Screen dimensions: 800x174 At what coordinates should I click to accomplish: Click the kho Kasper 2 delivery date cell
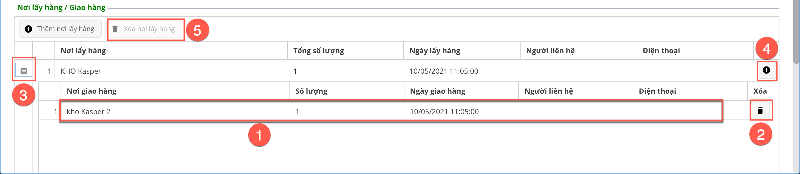coord(444,112)
